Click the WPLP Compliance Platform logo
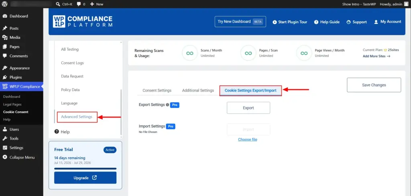This screenshot has width=411, height=196. (x=83, y=22)
